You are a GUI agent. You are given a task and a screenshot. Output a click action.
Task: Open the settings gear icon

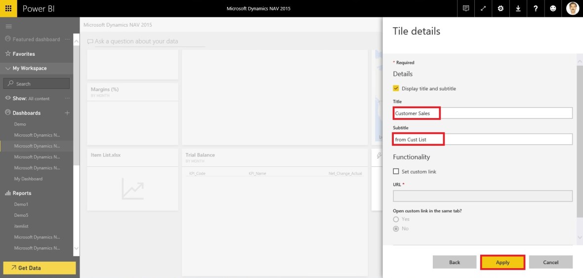pos(500,8)
